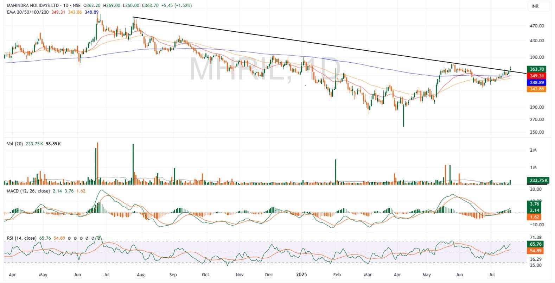
Task: Click the May label near chart start
Action: point(43,275)
